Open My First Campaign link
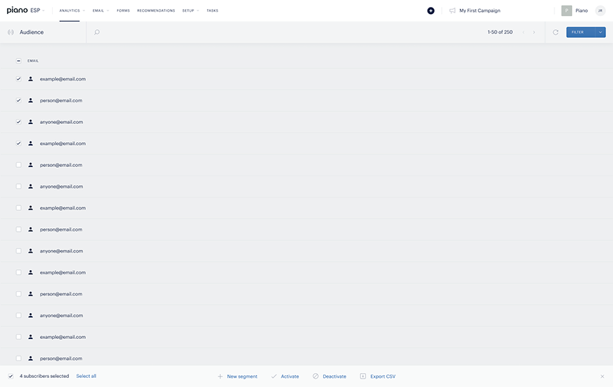Screen dimensions: 613x387 point(480,10)
